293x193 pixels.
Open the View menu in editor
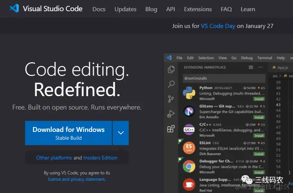[223, 58]
